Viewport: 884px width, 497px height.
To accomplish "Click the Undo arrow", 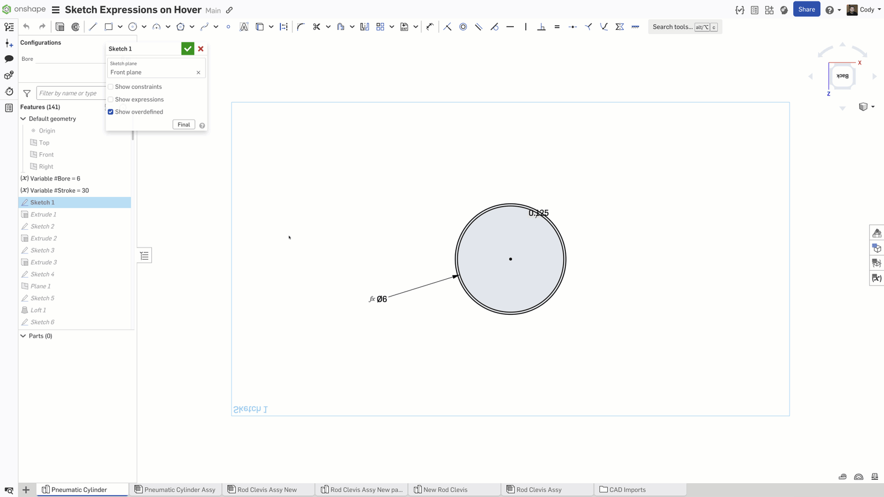I will point(26,27).
